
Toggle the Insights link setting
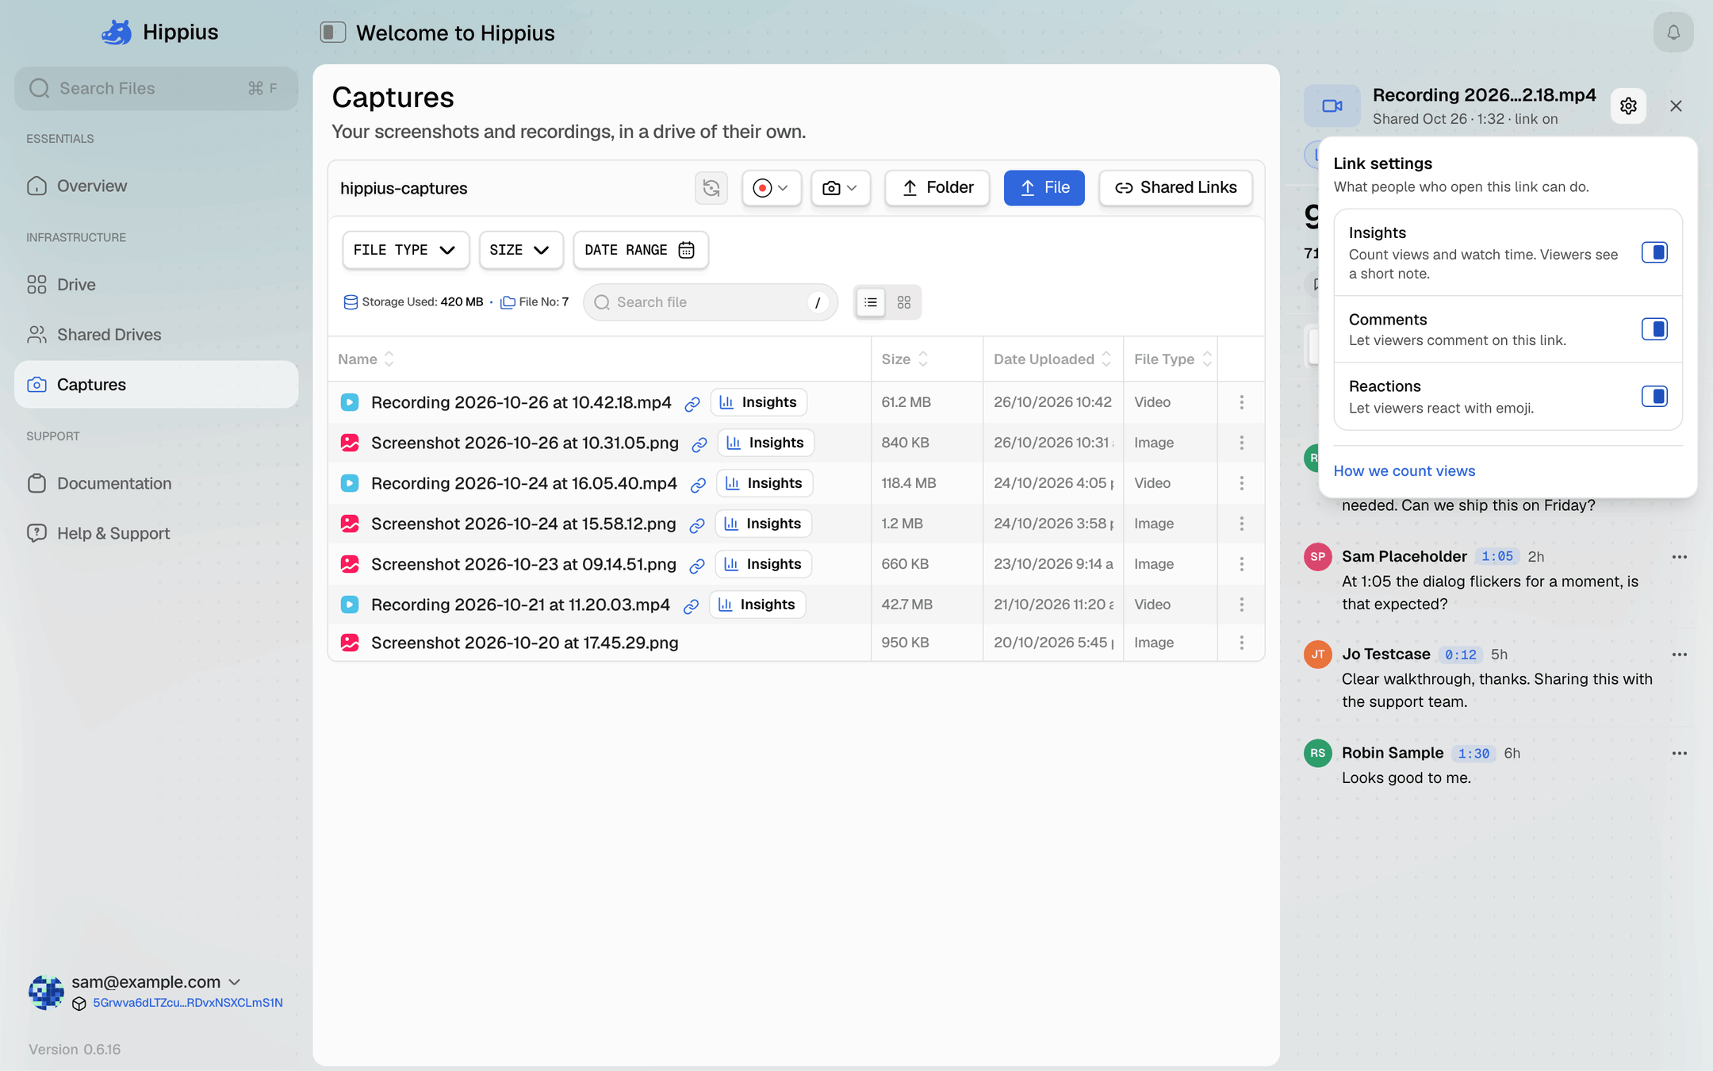click(x=1654, y=252)
